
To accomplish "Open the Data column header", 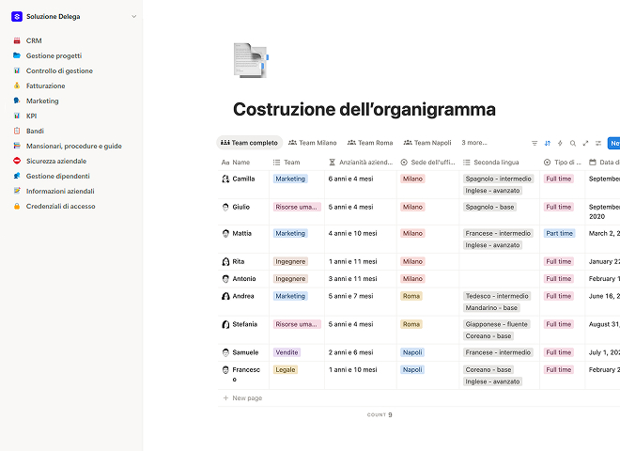I will pyautogui.click(x=602, y=163).
